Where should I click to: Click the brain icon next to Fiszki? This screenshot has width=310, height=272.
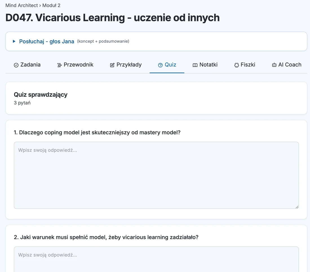coord(236,65)
